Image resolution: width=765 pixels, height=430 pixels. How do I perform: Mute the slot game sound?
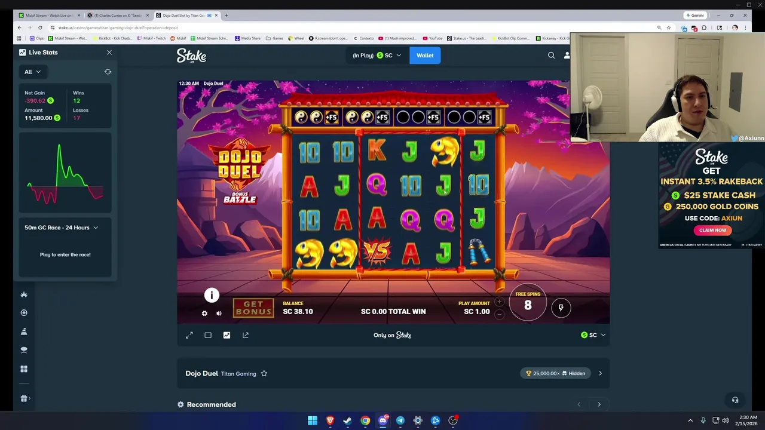[x=219, y=314]
